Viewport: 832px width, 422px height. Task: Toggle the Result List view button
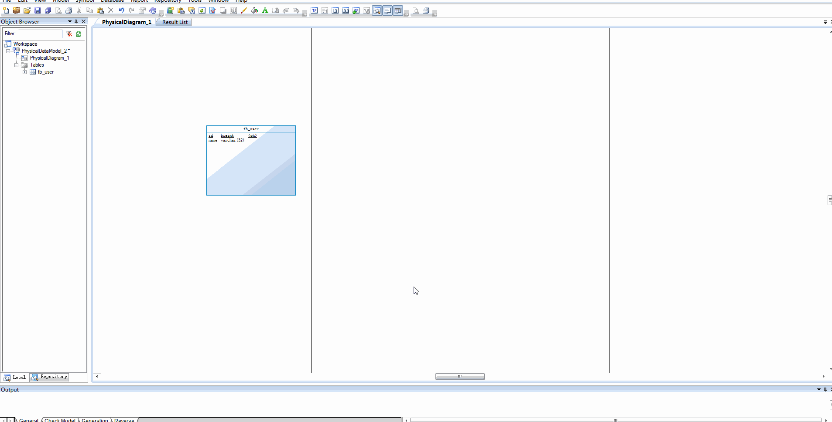pyautogui.click(x=398, y=10)
